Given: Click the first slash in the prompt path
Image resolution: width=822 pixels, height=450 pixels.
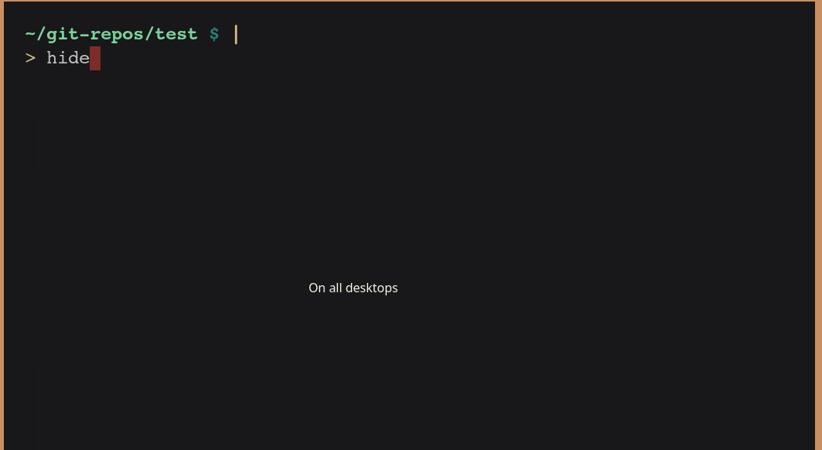Looking at the screenshot, I should tap(41, 34).
